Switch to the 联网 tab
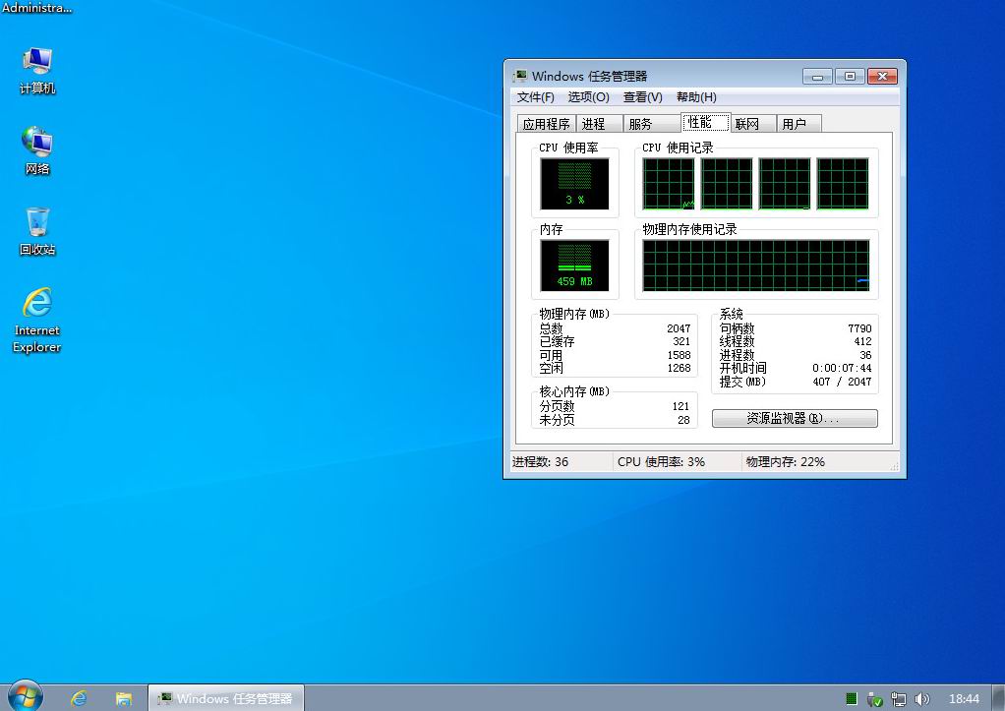This screenshot has width=1005, height=711. [x=748, y=123]
